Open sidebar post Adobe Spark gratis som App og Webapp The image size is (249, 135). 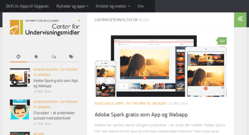(x=55, y=83)
